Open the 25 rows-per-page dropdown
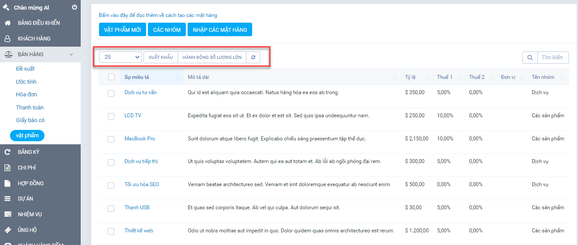578x245 pixels. click(x=120, y=58)
